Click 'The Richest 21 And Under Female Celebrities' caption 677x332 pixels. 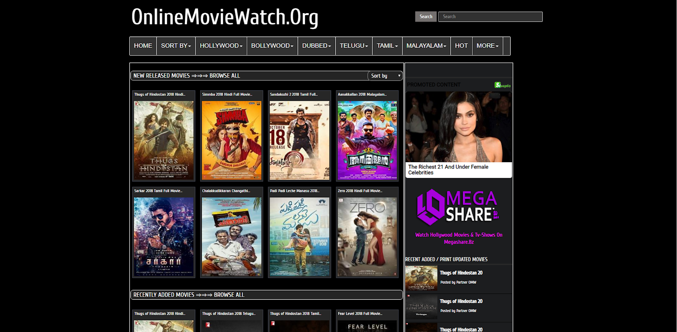[448, 170]
